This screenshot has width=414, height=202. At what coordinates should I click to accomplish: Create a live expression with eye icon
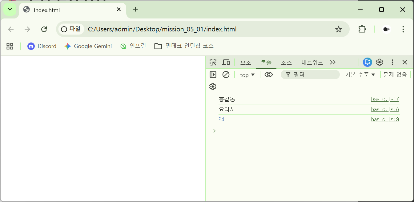(x=269, y=75)
